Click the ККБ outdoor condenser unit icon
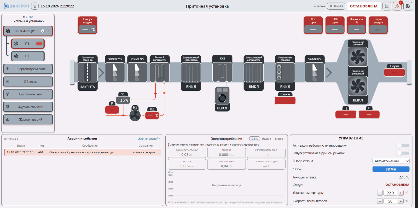 click(222, 96)
